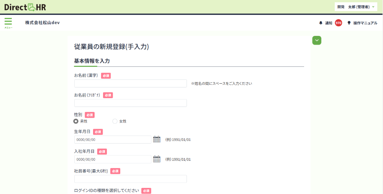Screen dimensions: 383x194
Task: Select the 男性 radio button
Action: [76, 121]
